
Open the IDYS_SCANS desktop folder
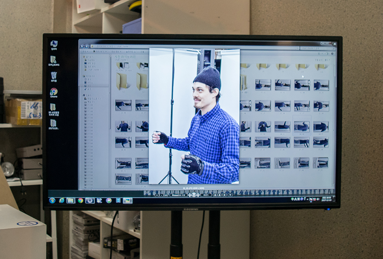tap(54, 61)
